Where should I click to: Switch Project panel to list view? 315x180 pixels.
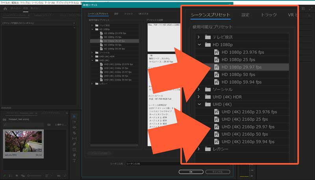coord(11,176)
